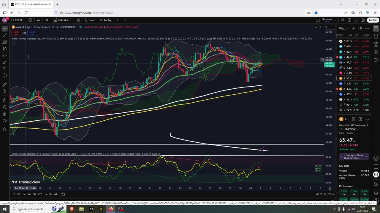The image size is (380, 213).
Task: Toggle hide all drawings eye icon
Action: click(5, 120)
